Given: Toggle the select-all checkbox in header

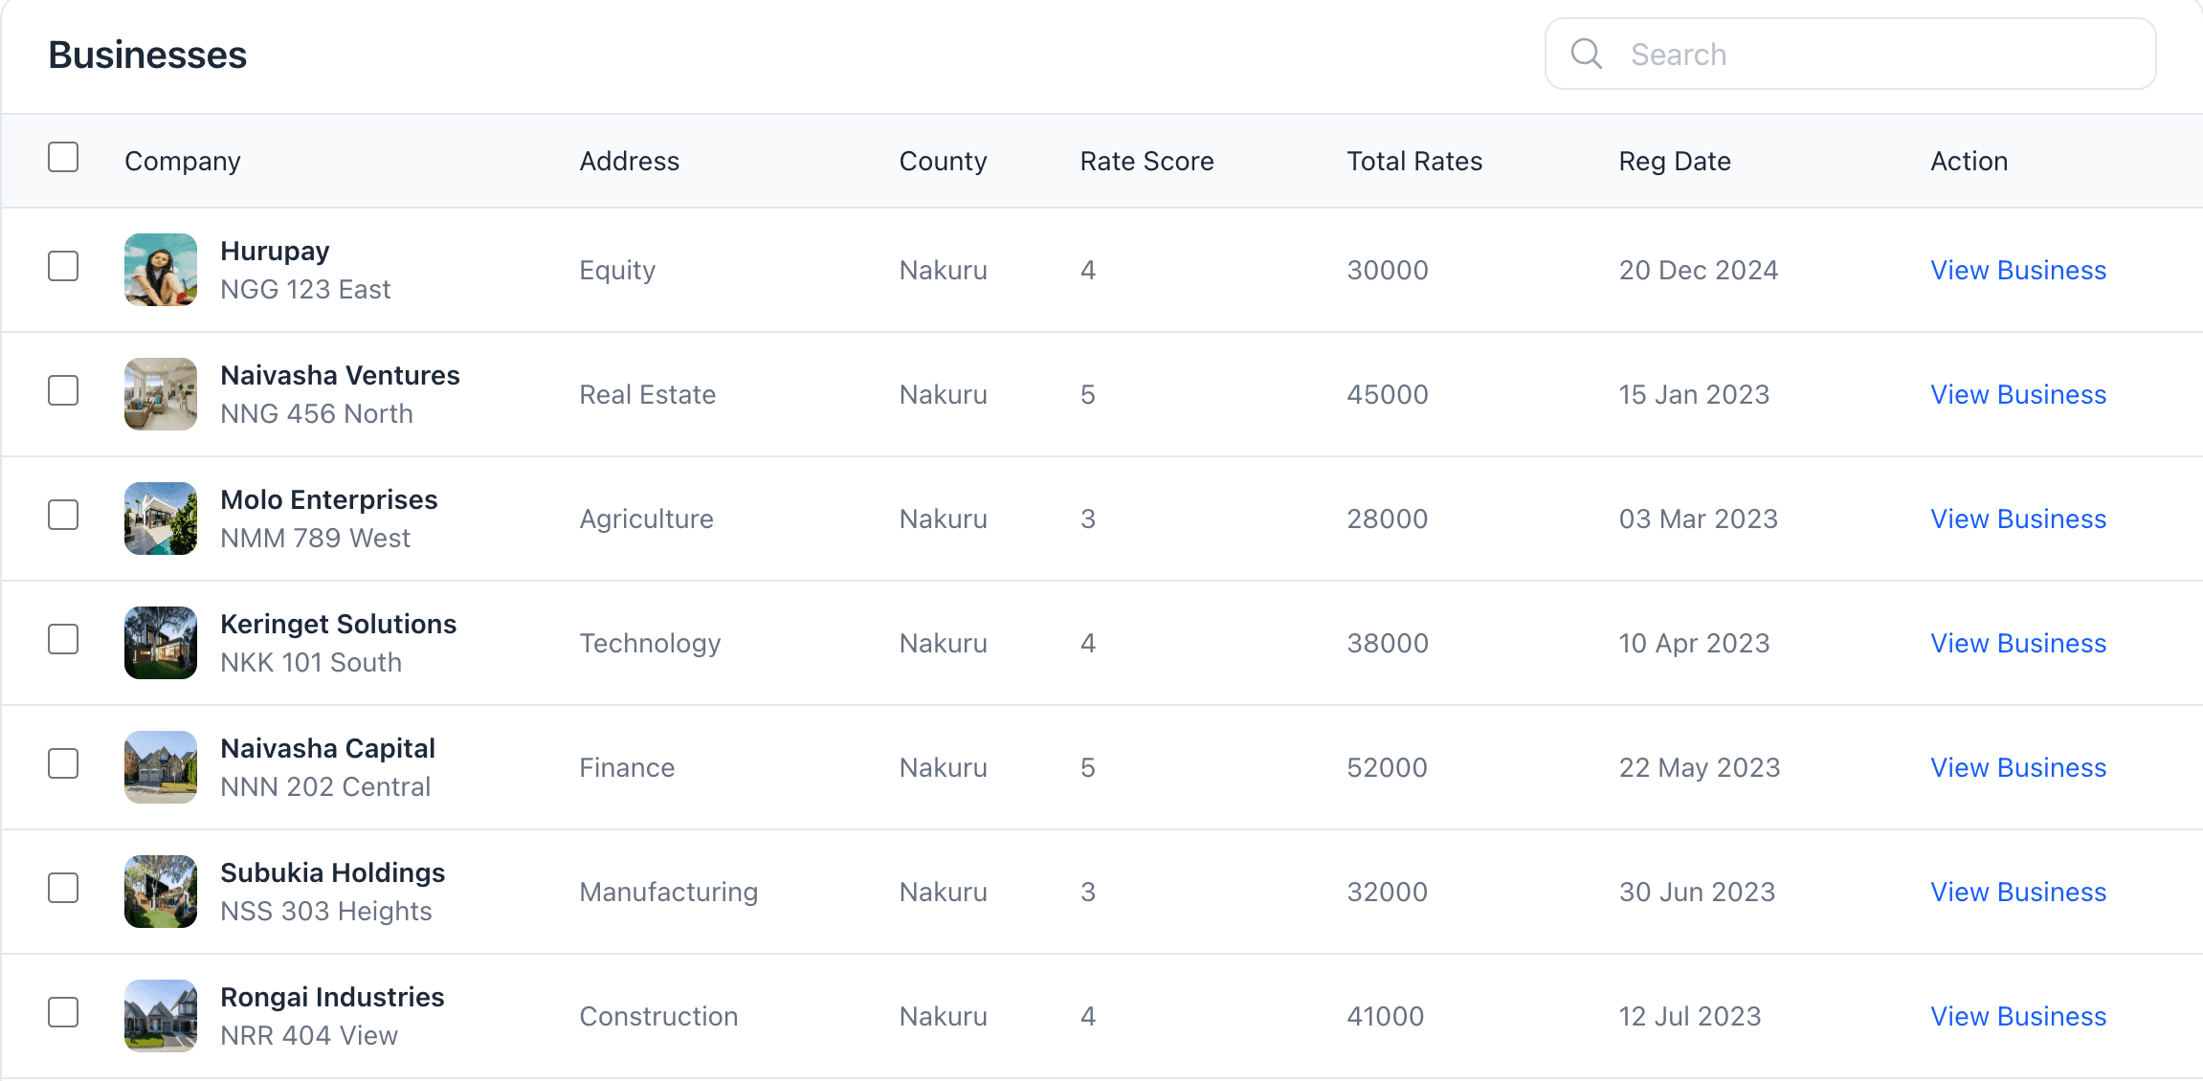Looking at the screenshot, I should tap(63, 157).
